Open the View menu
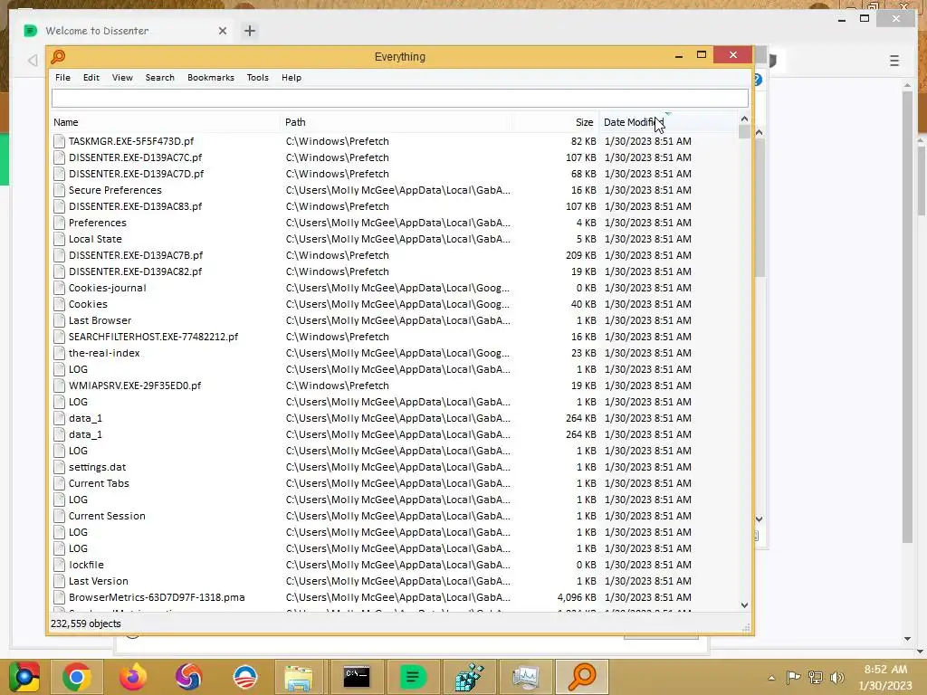 click(x=122, y=78)
